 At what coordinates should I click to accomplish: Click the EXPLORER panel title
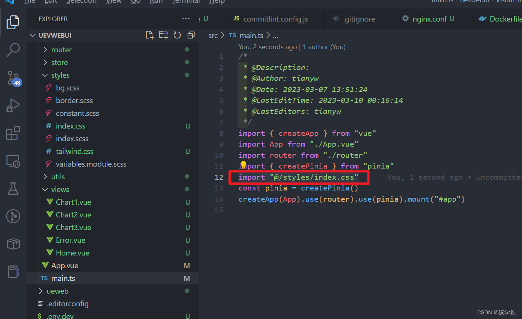coord(53,19)
